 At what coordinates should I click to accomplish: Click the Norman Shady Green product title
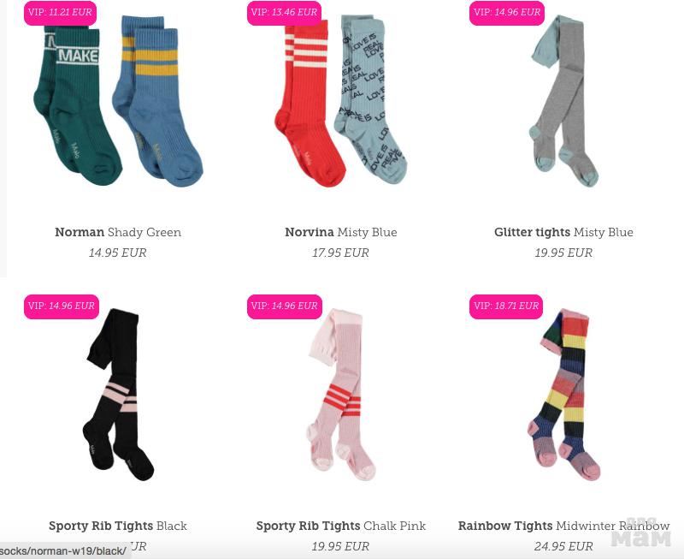point(118,232)
